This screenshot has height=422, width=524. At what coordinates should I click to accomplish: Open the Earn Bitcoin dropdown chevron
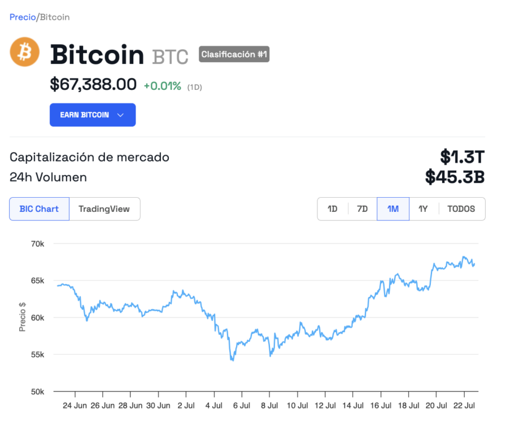[x=121, y=115]
